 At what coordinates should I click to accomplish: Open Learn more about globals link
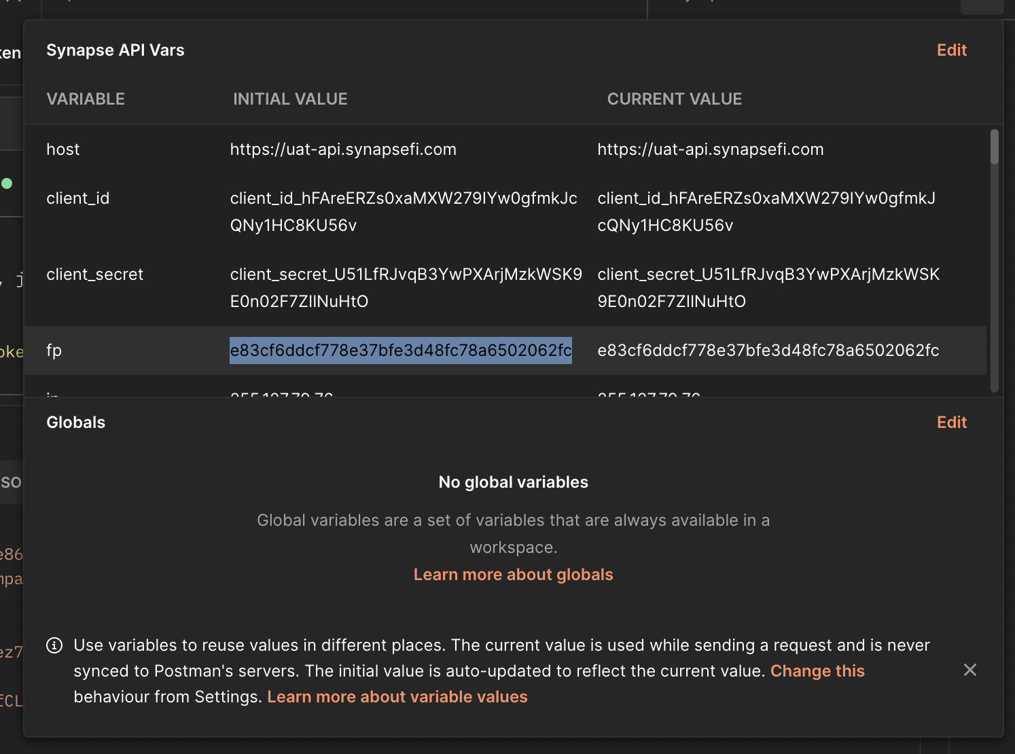click(x=513, y=575)
